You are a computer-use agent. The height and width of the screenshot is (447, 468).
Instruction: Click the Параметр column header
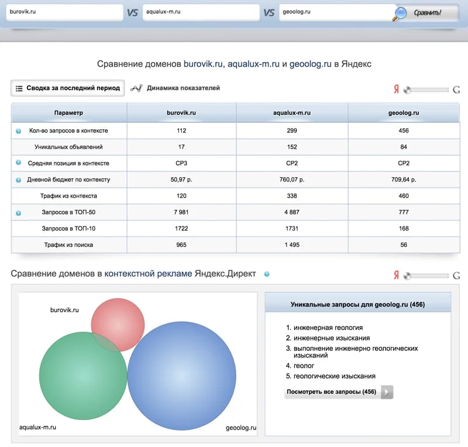69,113
